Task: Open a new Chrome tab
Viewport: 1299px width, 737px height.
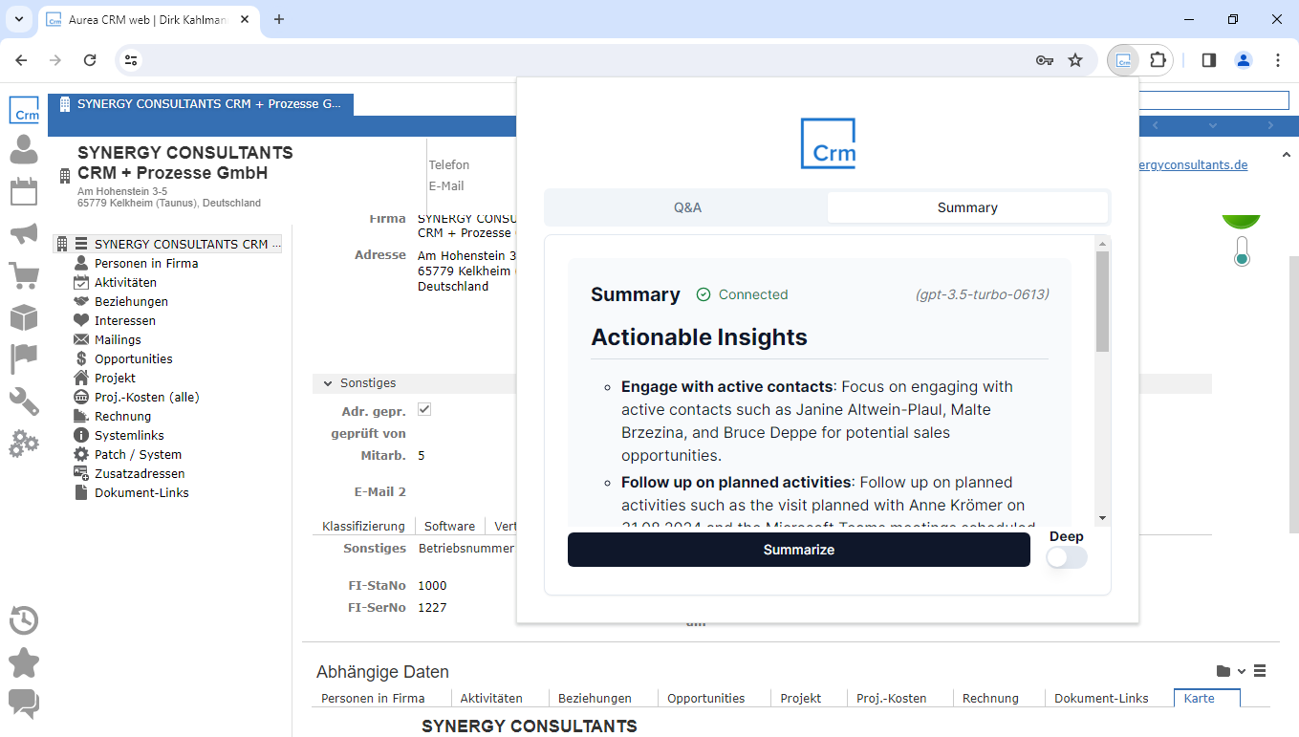Action: (279, 19)
